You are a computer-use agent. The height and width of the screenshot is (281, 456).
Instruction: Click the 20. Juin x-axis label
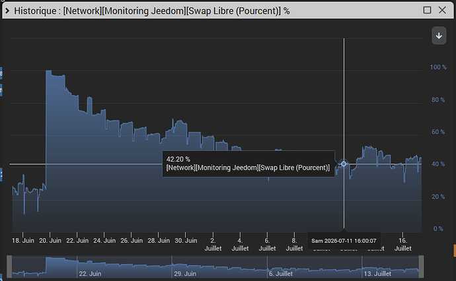click(50, 241)
